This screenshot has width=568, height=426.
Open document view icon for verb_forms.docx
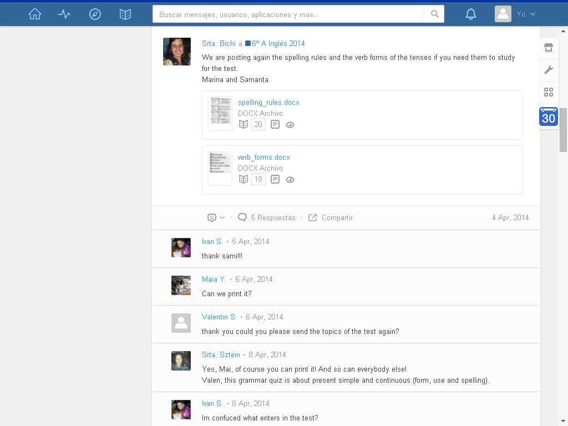pyautogui.click(x=275, y=179)
